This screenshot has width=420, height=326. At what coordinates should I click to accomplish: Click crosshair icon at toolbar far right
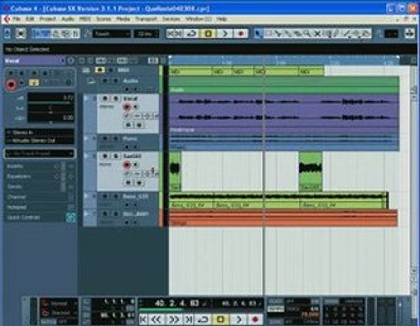click(x=410, y=34)
